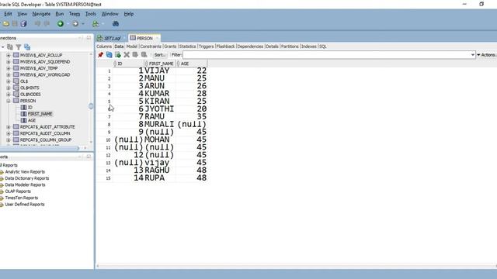Open the Help menu
497x279 pixels.
128,14
